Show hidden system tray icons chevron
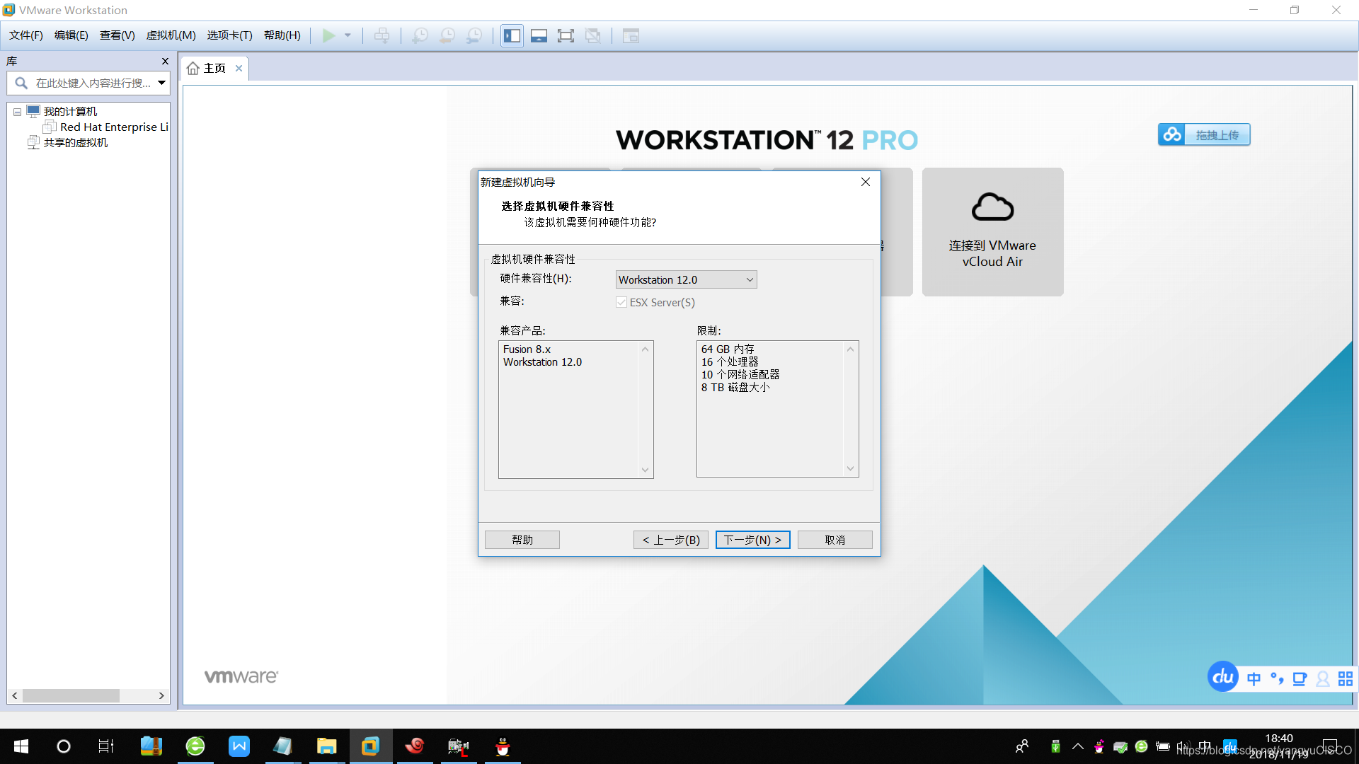 coord(1078,746)
